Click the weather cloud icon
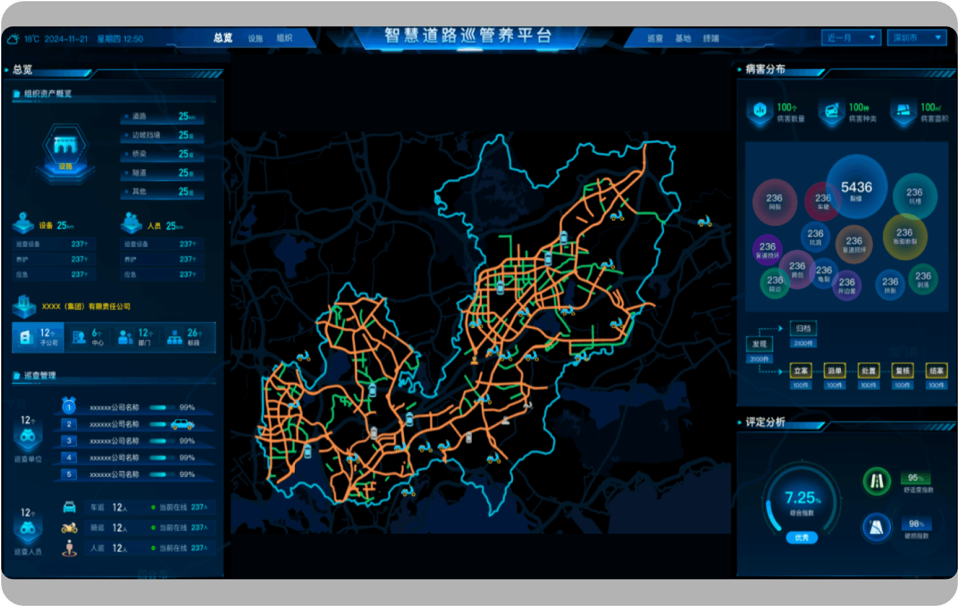Viewport: 959px width, 607px height. pyautogui.click(x=13, y=39)
